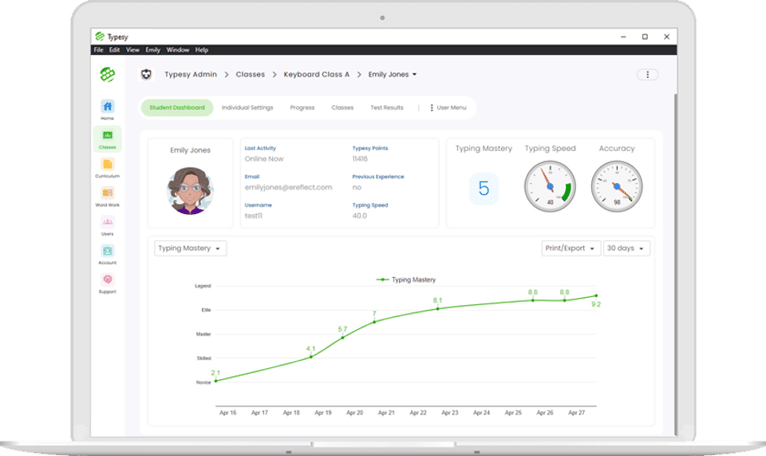Viewport: 766px width, 456px height.
Task: Click the shield admin icon in breadcrumb
Action: pos(146,74)
